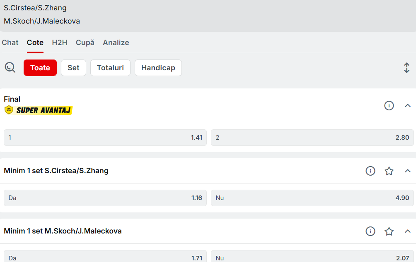Favorite the Minim 1 set S.Cirstea/S.Zhang market
Viewport: 416px width, 262px height.
click(x=389, y=171)
